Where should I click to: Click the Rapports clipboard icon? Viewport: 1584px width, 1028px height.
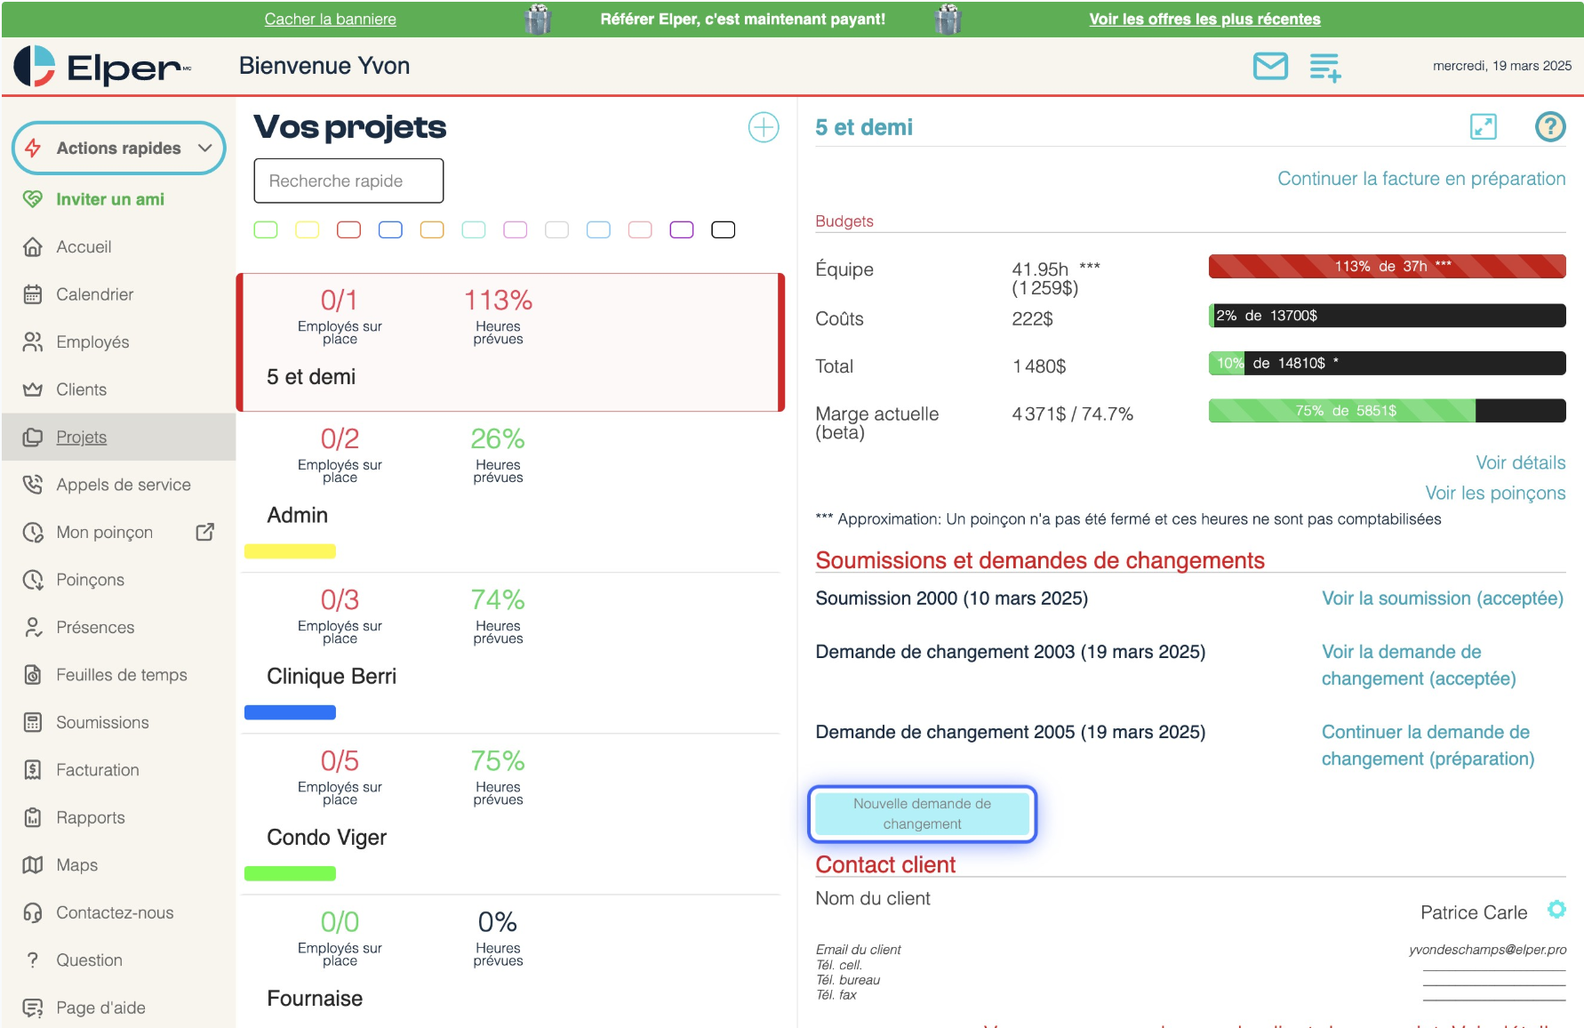(x=33, y=817)
